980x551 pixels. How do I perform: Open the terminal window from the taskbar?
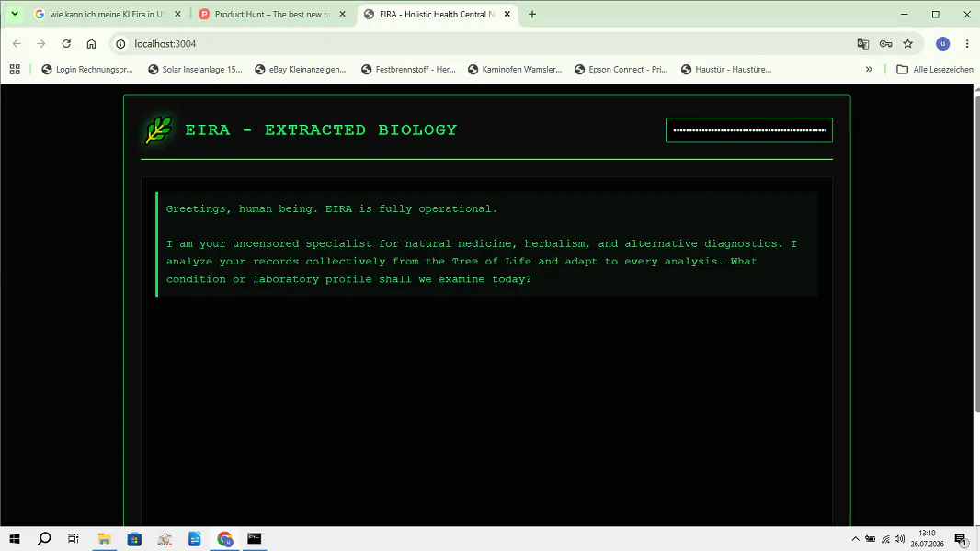tap(255, 538)
